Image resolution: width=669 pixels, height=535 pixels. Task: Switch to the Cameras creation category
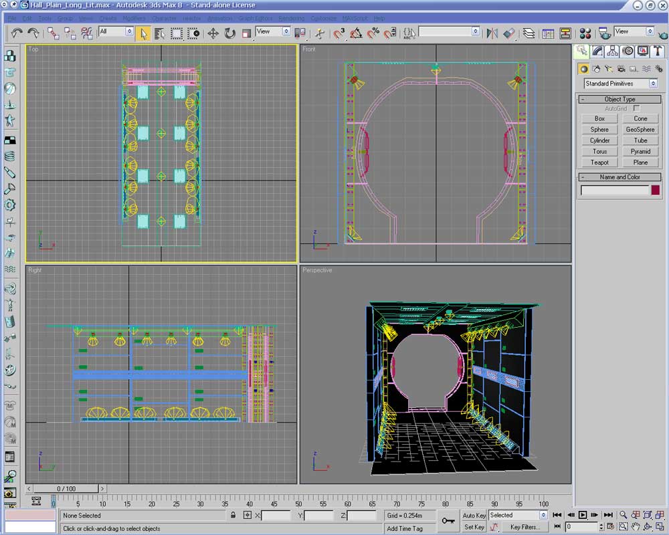pyautogui.click(x=622, y=68)
